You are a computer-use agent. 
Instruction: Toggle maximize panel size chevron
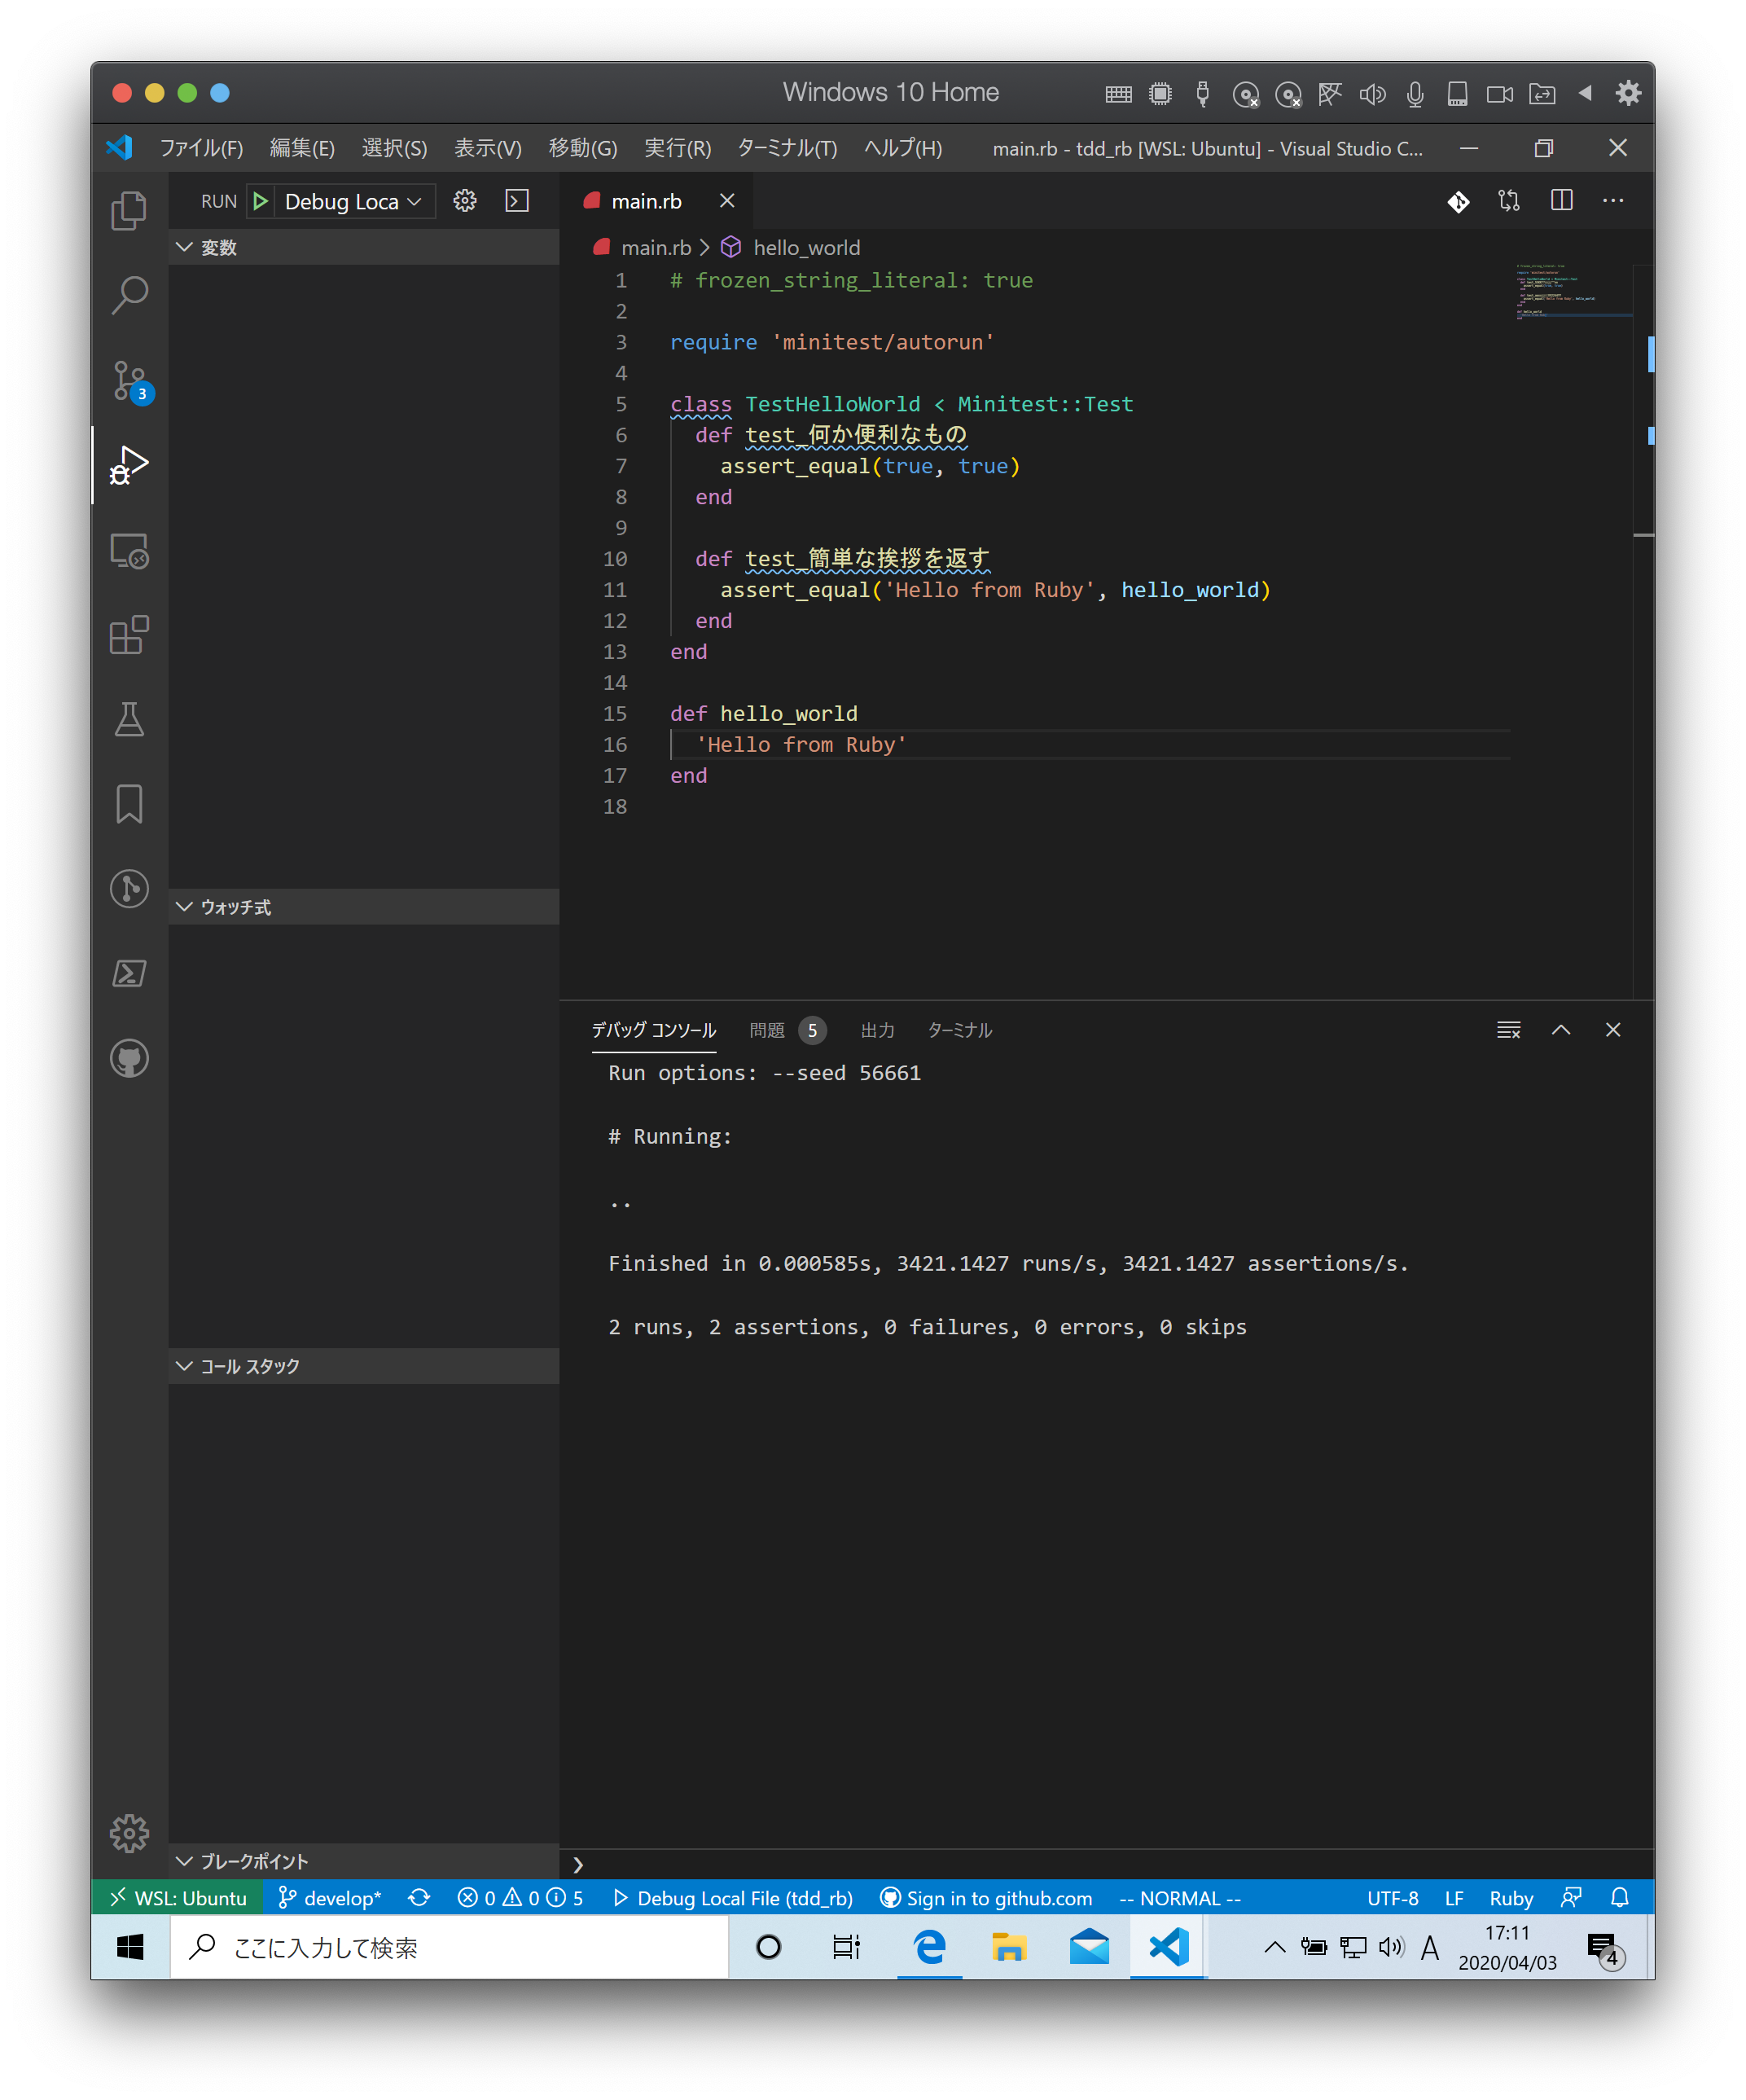[1561, 1030]
